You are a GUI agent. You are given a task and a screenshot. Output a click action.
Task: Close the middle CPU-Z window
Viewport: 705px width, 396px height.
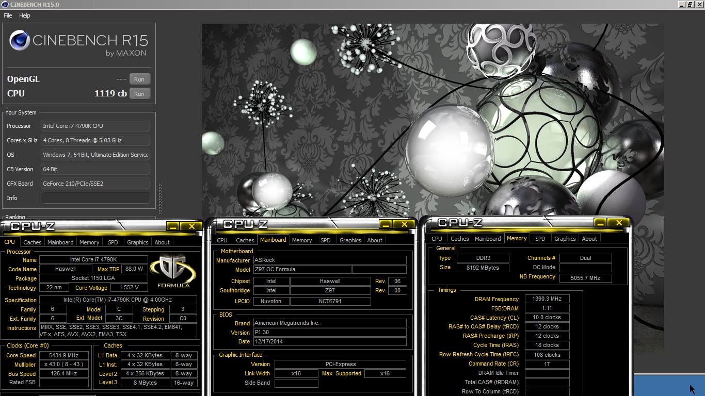tap(404, 224)
